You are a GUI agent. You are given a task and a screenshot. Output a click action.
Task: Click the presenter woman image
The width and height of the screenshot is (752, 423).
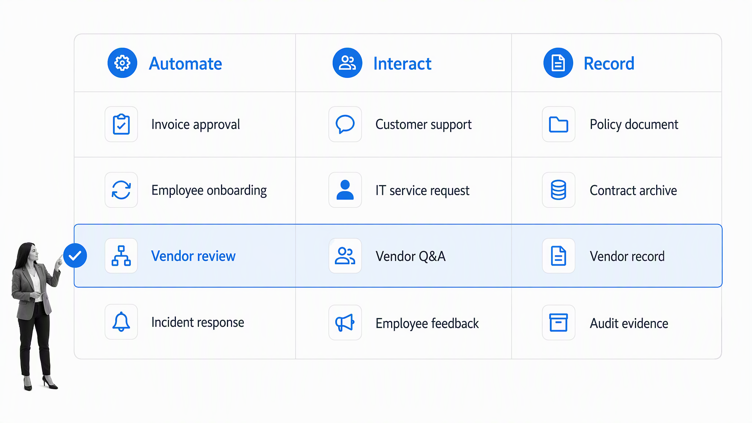coord(36,316)
